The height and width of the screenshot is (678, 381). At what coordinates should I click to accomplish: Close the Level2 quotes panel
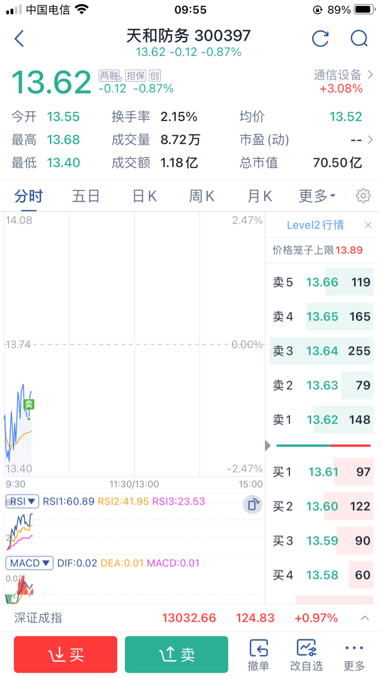click(368, 225)
